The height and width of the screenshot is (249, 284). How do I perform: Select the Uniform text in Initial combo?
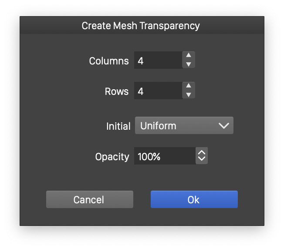158,126
